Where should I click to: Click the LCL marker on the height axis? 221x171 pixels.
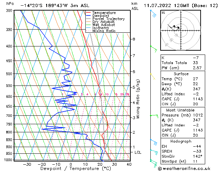point(138,152)
